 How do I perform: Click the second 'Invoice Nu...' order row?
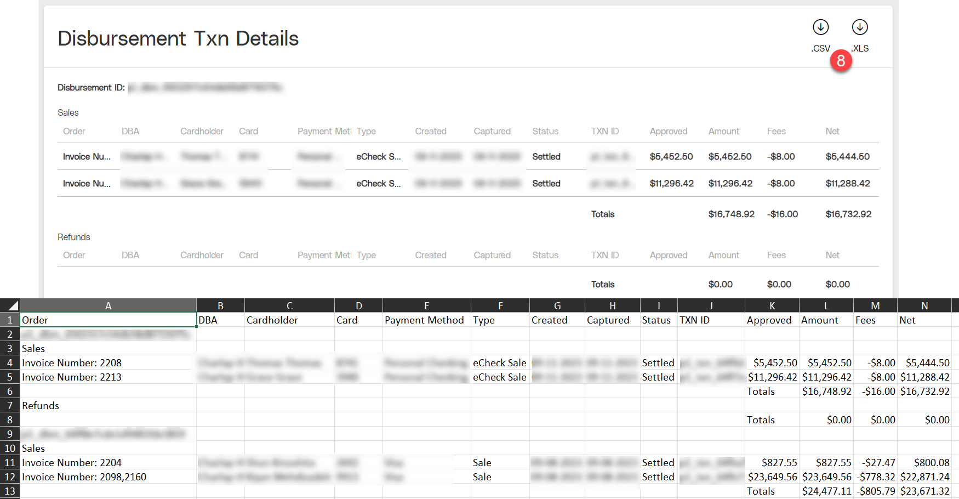87,183
